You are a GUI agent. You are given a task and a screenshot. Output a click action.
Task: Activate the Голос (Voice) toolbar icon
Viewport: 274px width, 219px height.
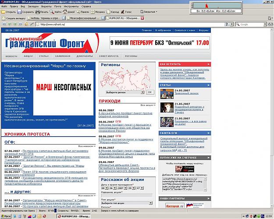coord(123,12)
